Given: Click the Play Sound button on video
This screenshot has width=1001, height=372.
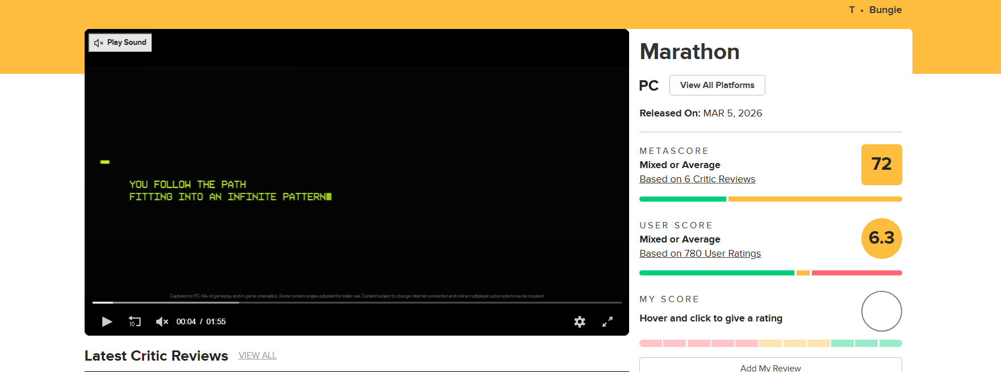Looking at the screenshot, I should click(x=120, y=43).
